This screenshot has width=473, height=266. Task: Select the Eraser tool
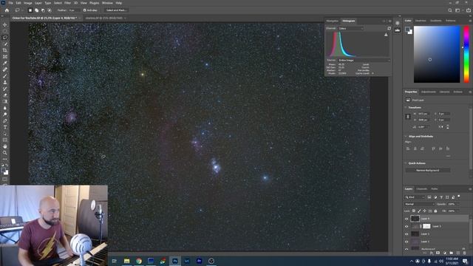click(5, 95)
